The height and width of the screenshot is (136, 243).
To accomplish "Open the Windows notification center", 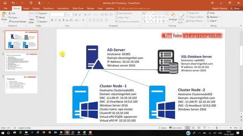I will [x=238, y=133].
